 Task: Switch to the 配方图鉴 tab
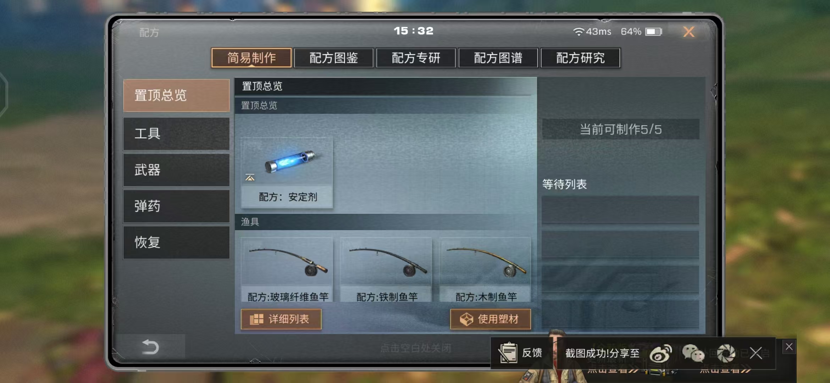pos(334,58)
